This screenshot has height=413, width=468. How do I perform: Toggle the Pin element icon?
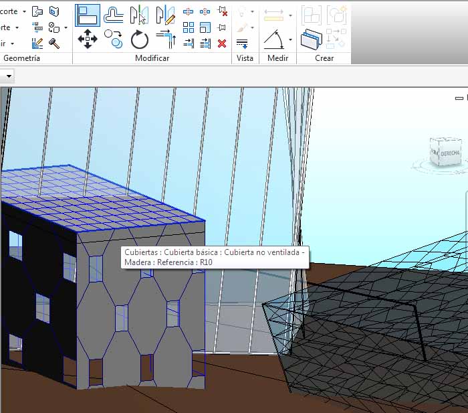pos(222,27)
